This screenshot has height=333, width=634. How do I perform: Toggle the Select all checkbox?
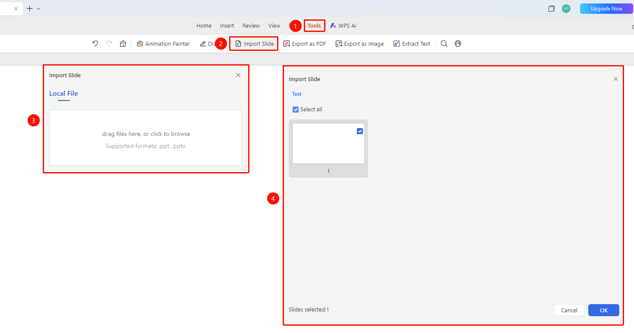tap(296, 110)
